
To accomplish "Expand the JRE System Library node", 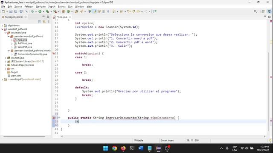I will click(6, 61).
